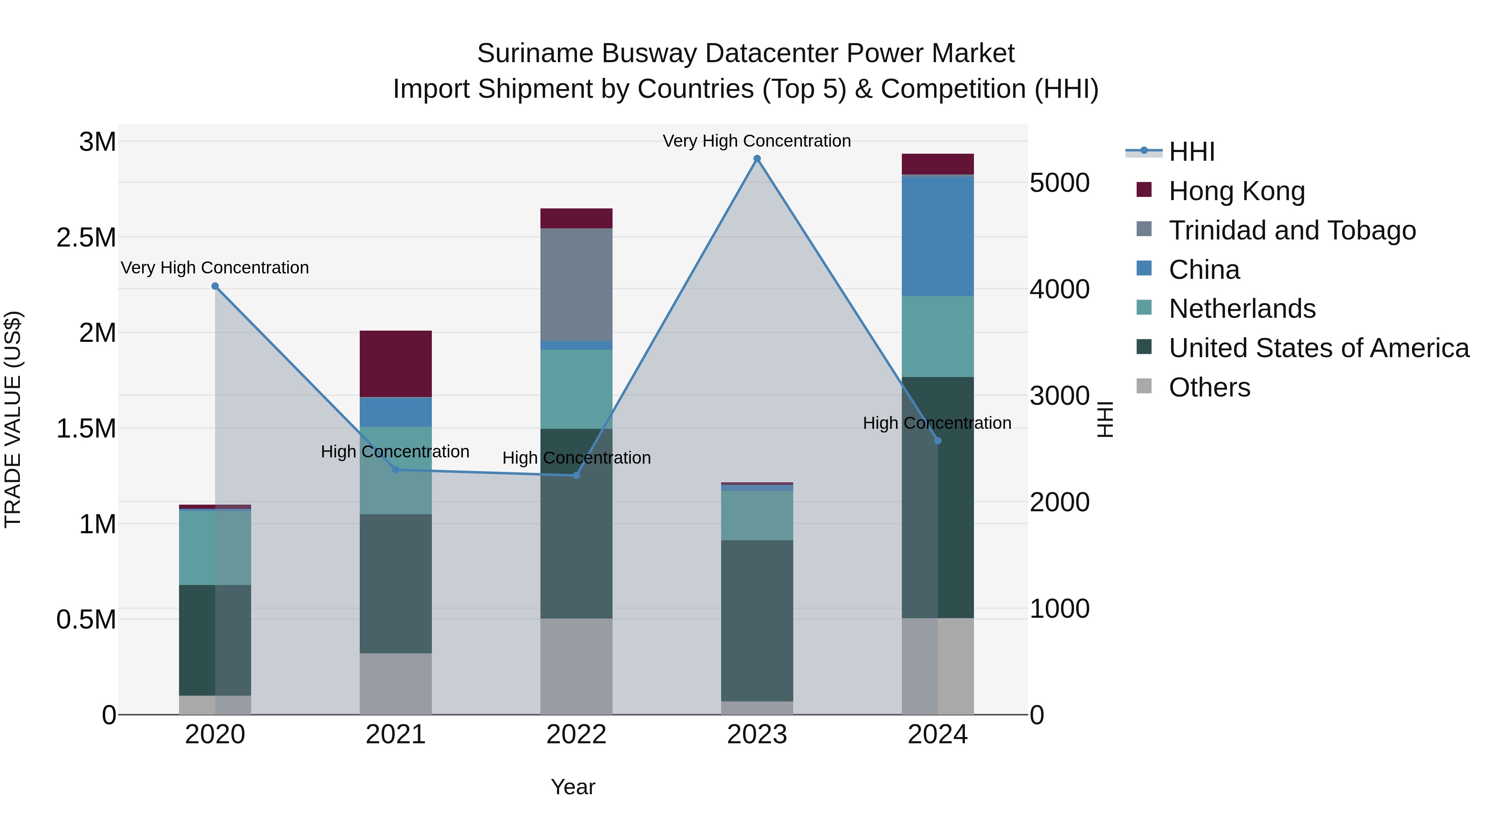Click the 2021 x-axis label

[x=396, y=735]
